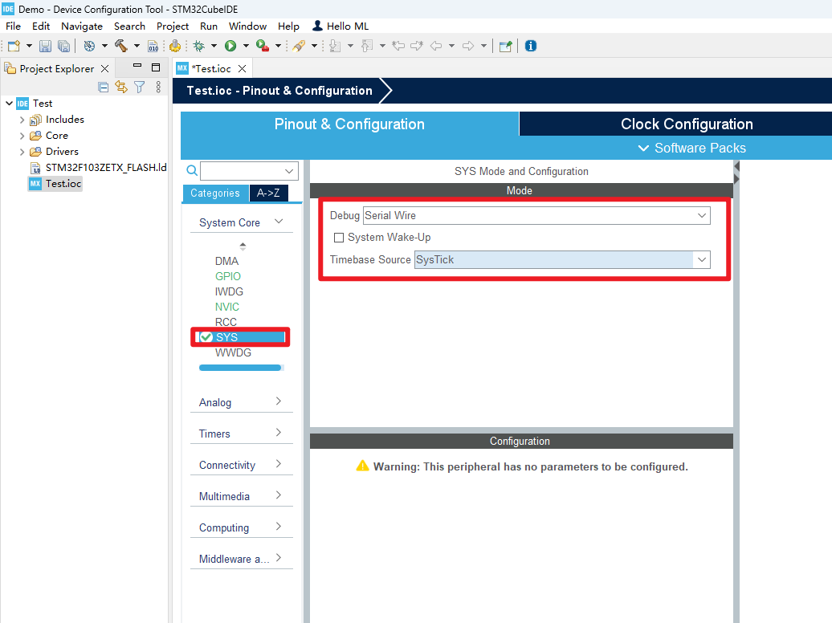This screenshot has height=623, width=832.
Task: Open the Edit menu
Action: click(x=41, y=26)
